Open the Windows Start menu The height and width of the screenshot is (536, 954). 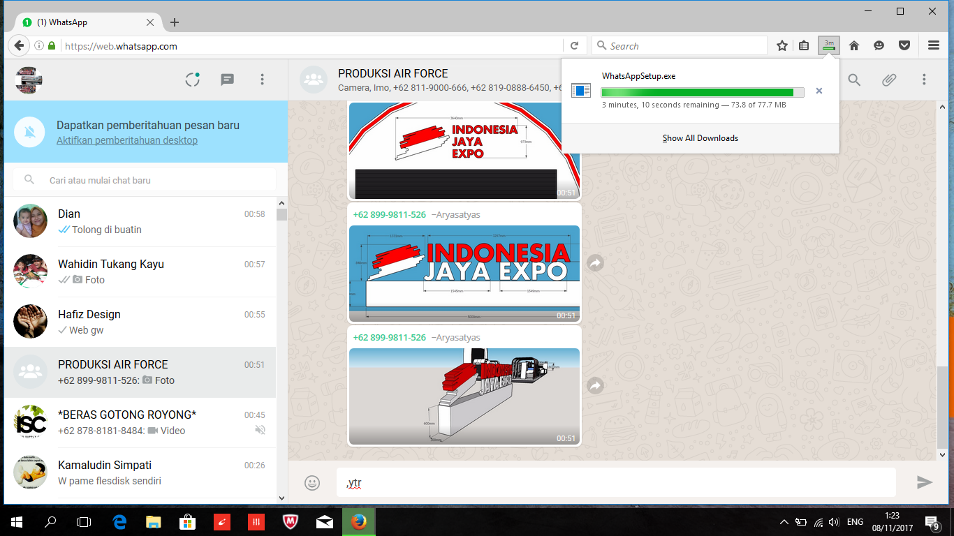point(17,522)
